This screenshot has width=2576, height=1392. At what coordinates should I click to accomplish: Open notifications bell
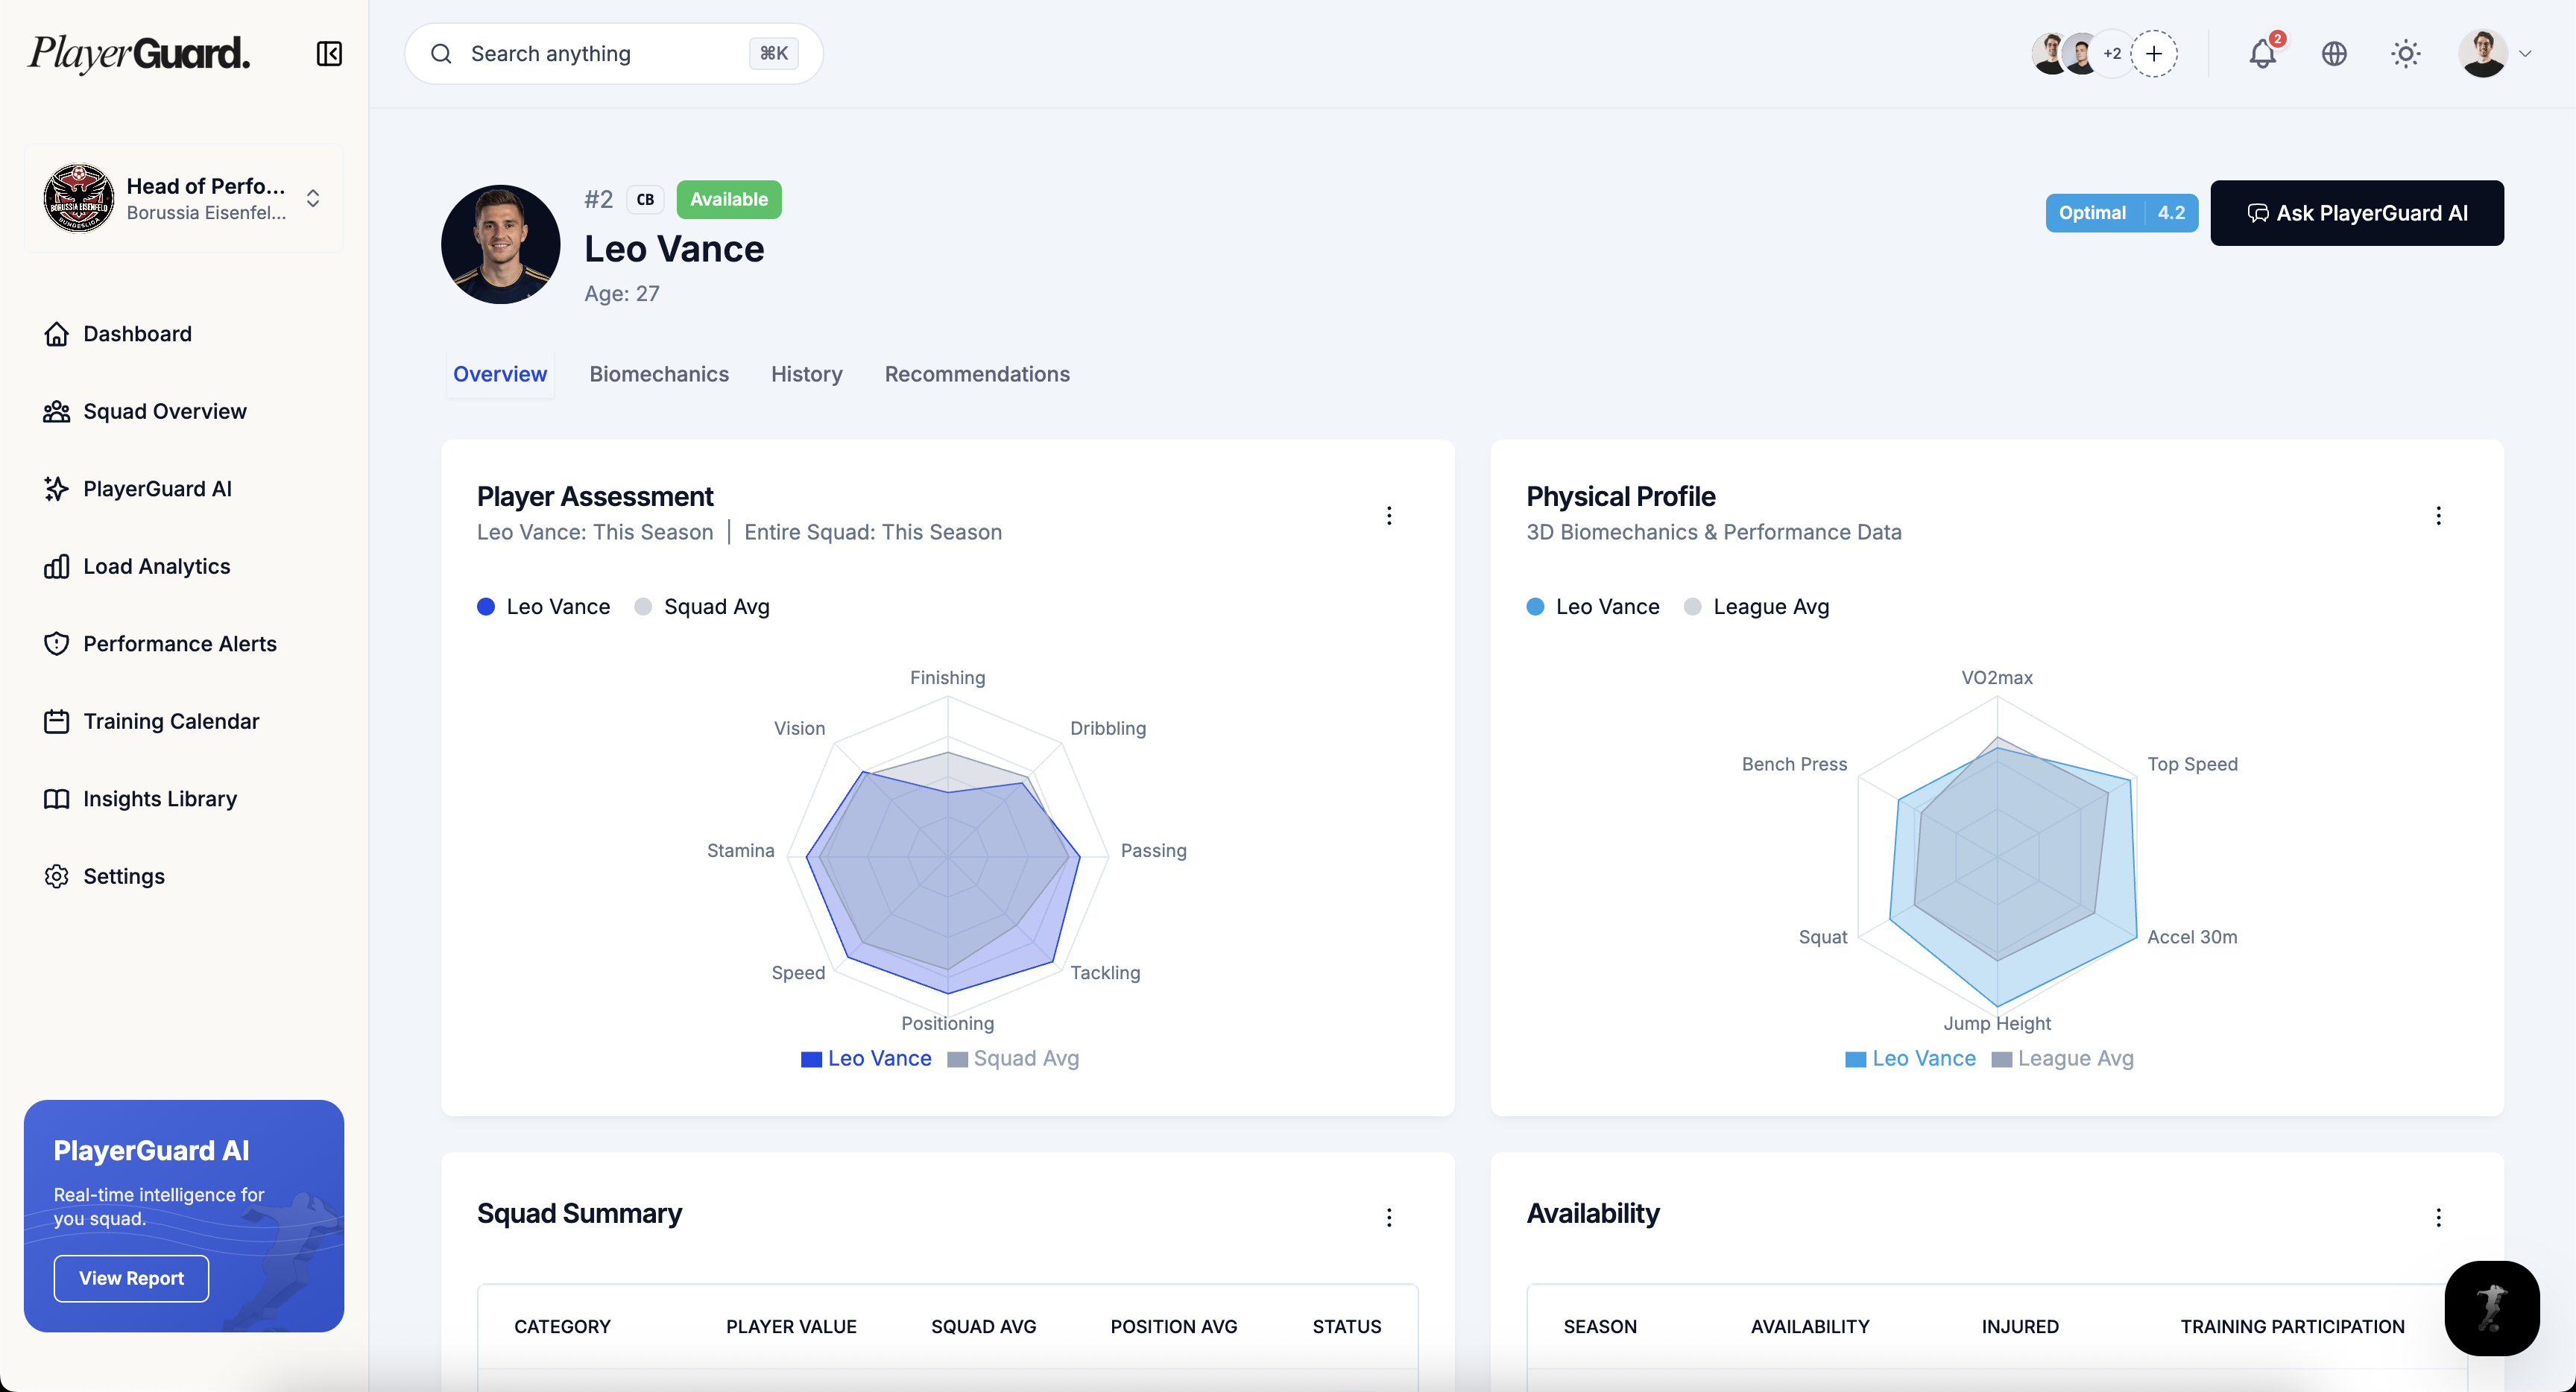(2262, 54)
